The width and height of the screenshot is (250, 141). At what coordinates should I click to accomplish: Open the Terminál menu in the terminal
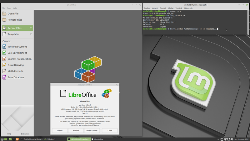coord(179,8)
